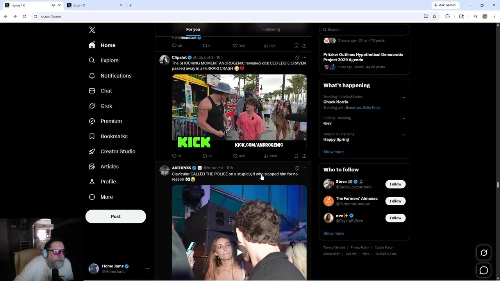This screenshot has width=500, height=281.
Task: Open the Terms of Service link
Action: (334, 247)
